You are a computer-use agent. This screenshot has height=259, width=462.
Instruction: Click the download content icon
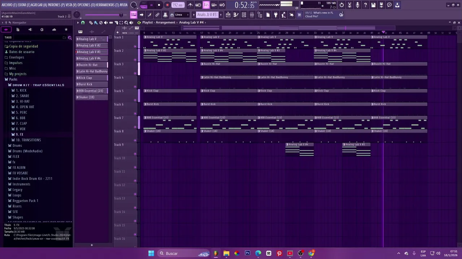(397, 5)
